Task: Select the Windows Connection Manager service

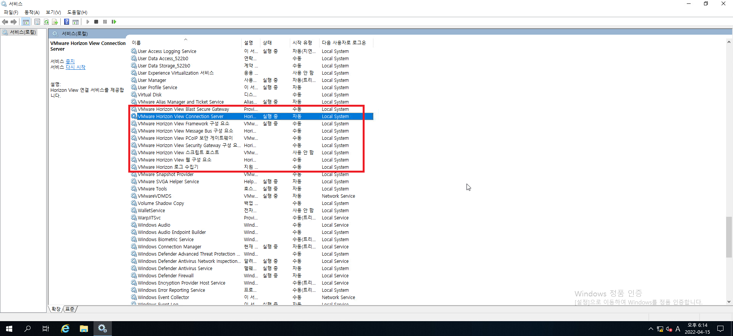Action: pyautogui.click(x=252, y=247)
